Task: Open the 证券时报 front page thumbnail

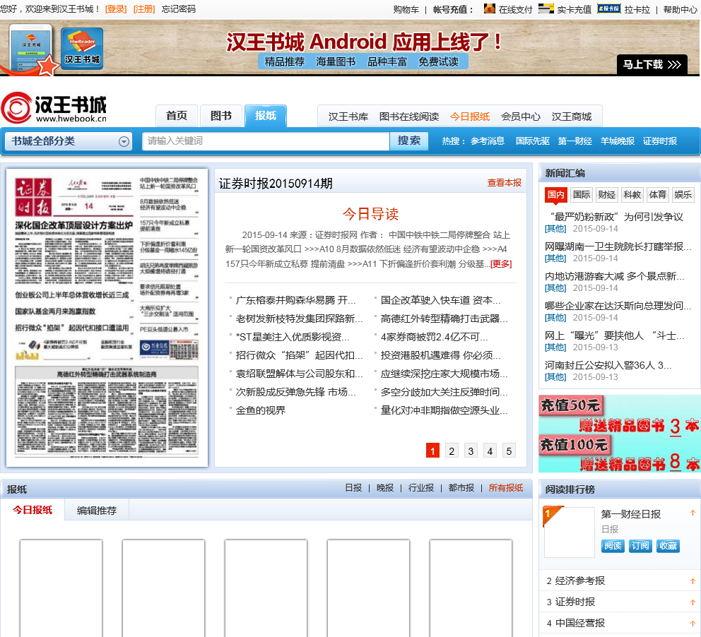Action: [x=107, y=318]
